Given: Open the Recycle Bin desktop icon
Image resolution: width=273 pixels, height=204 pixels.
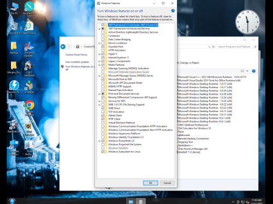Looking at the screenshot, I should (x=14, y=28).
